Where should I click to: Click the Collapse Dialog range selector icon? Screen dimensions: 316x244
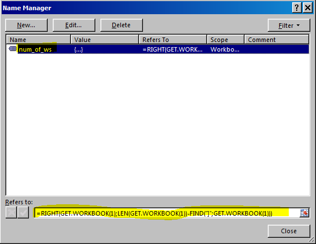(x=304, y=213)
